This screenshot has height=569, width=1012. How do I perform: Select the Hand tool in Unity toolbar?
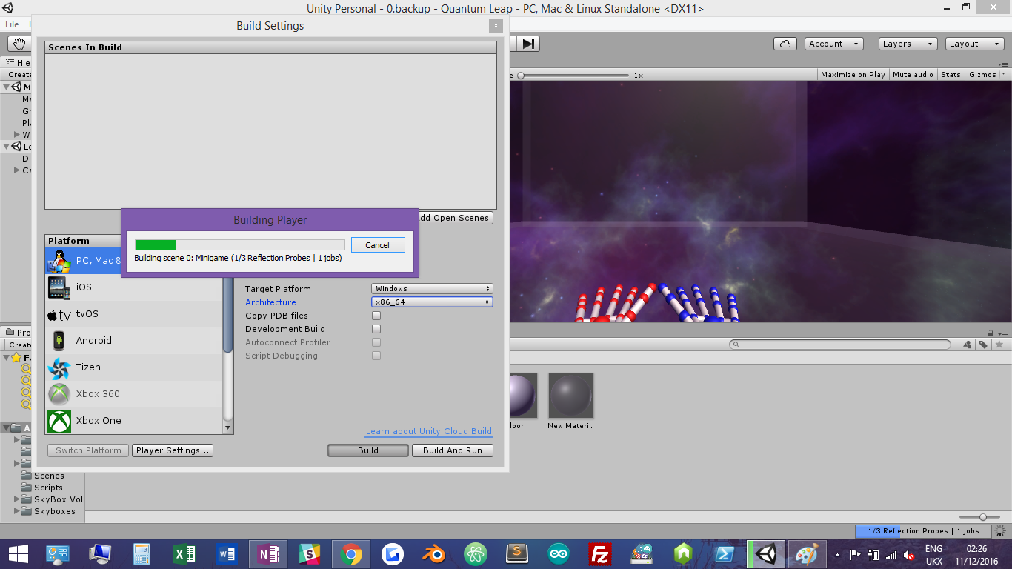19,44
